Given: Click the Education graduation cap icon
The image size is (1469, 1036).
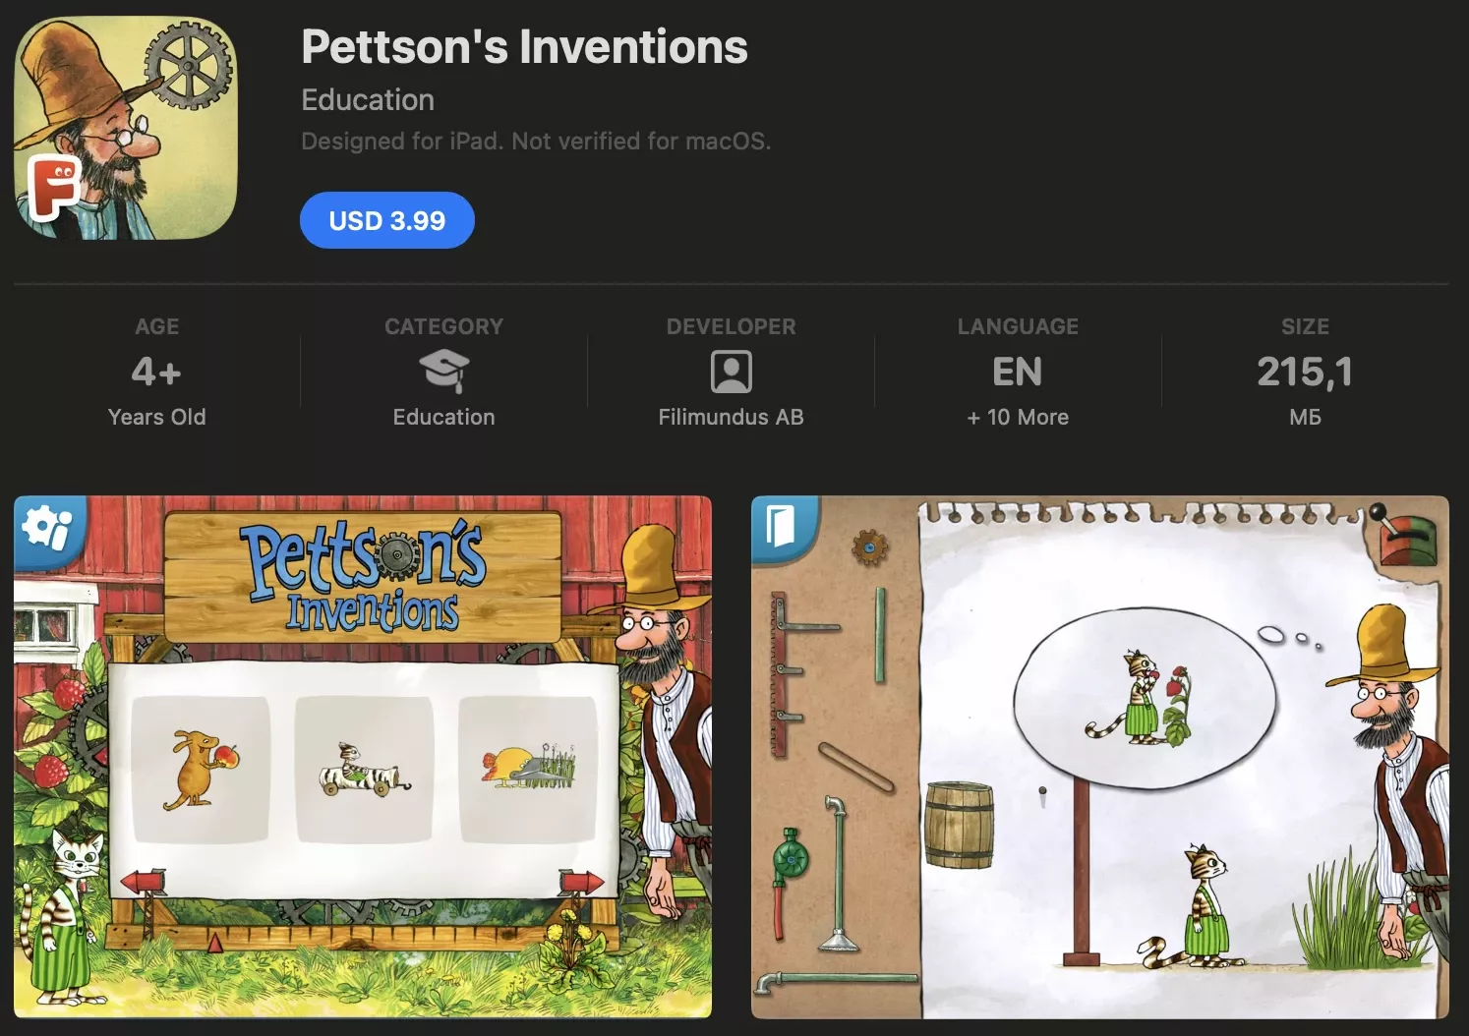Looking at the screenshot, I should click(x=444, y=373).
